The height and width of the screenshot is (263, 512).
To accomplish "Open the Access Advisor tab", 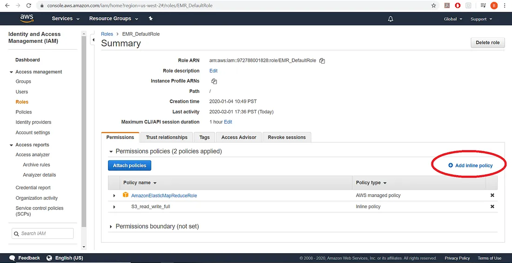I will [x=239, y=137].
